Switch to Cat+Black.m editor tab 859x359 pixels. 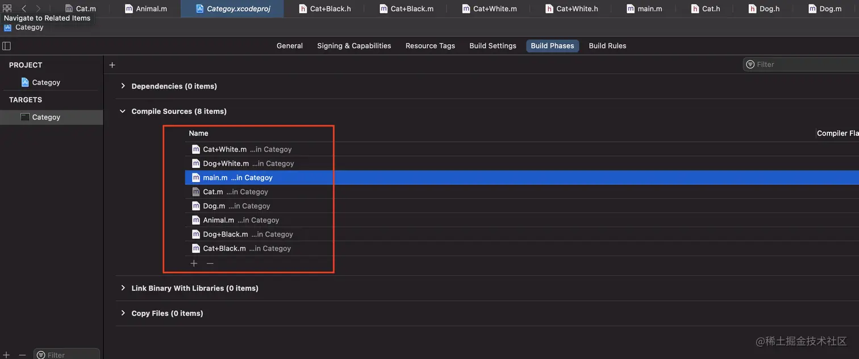coord(406,9)
